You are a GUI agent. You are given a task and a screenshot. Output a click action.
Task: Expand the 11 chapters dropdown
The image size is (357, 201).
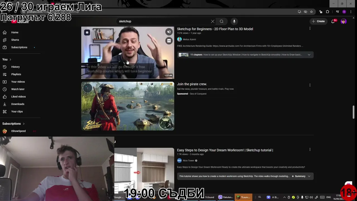[309, 55]
